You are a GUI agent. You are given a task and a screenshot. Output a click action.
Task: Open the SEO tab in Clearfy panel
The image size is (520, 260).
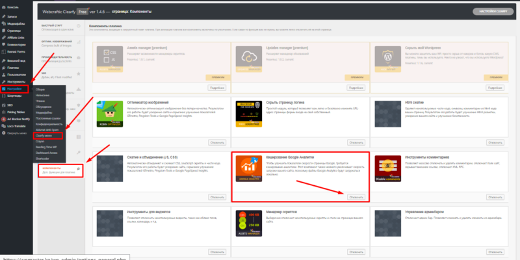[x=61, y=75]
